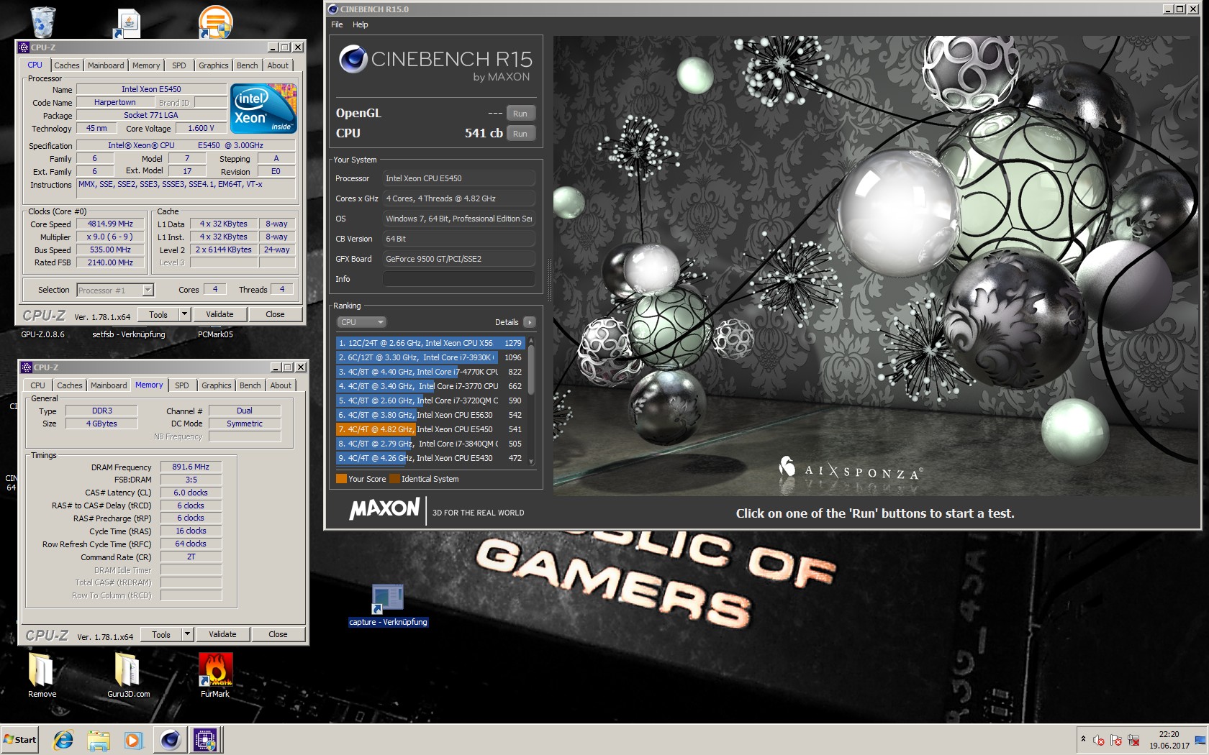Image resolution: width=1209 pixels, height=755 pixels.
Task: Click the CPU-Z title bar icon of upper window
Action: [24, 47]
